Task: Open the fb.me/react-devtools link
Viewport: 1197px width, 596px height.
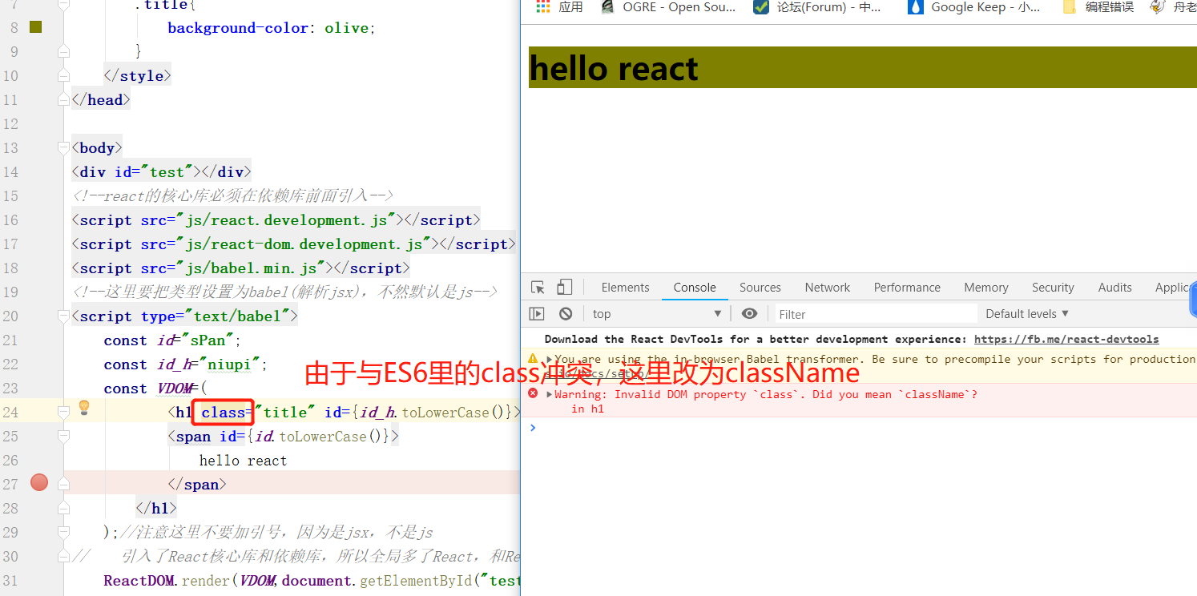Action: click(1066, 340)
